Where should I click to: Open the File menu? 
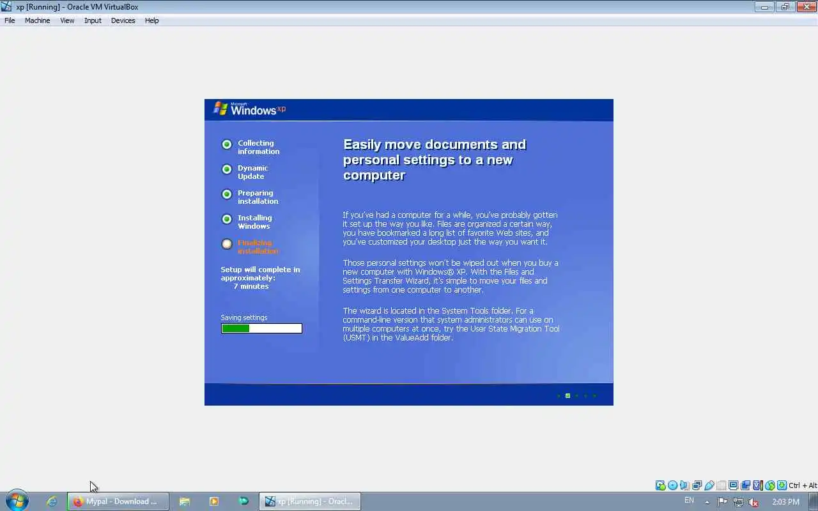(x=10, y=20)
